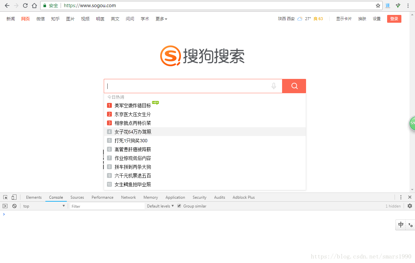Clear the console with the ban icon

[x=14, y=206]
